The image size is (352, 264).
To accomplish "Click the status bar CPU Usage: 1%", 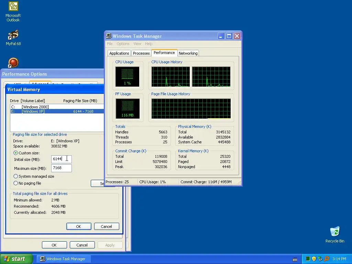I will (152, 182).
